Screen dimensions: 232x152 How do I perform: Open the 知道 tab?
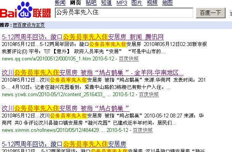pyautogui.click(x=107, y=3)
